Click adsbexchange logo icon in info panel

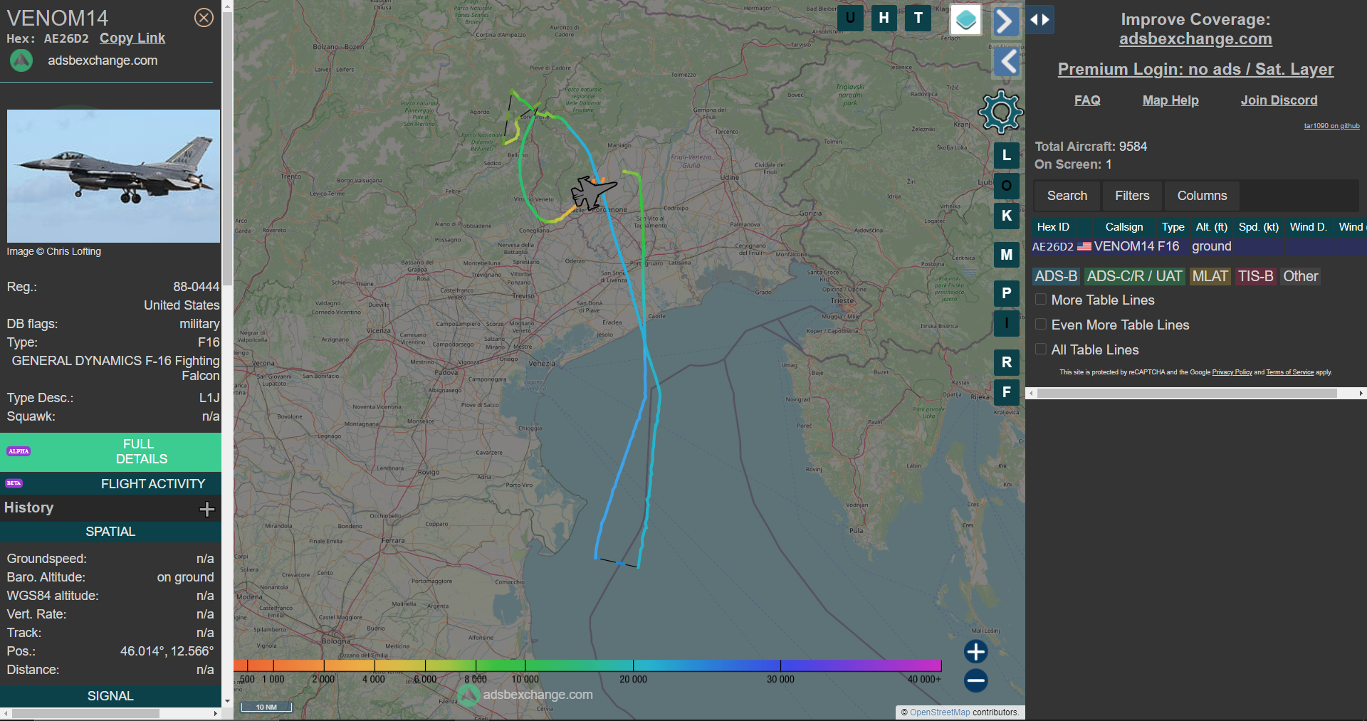[x=21, y=60]
